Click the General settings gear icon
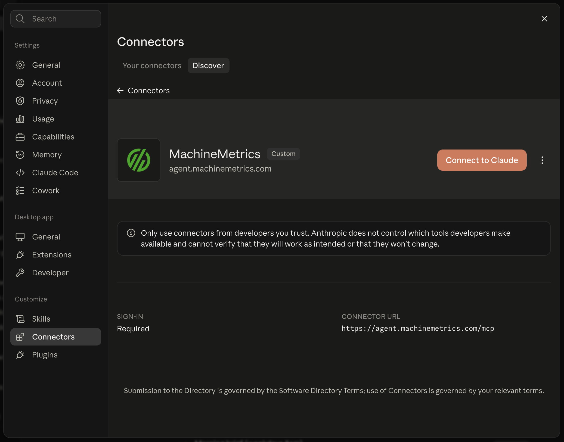This screenshot has height=442, width=564. [x=20, y=65]
